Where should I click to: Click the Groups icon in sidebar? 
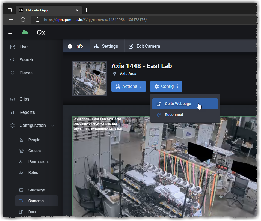click(x=21, y=151)
